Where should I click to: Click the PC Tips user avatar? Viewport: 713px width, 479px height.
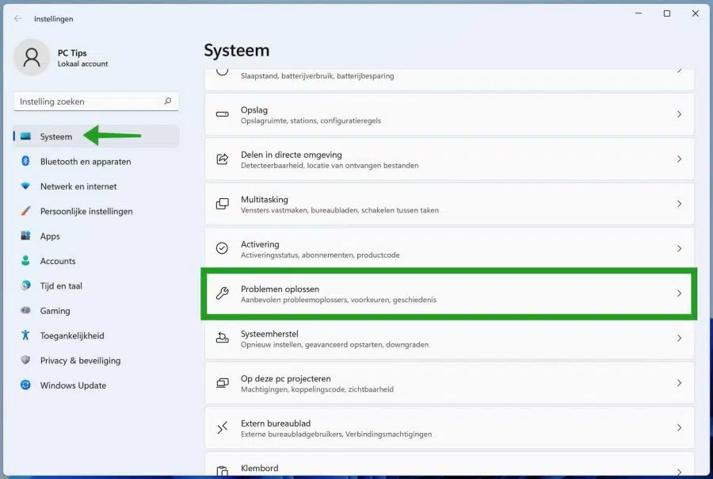coord(32,57)
